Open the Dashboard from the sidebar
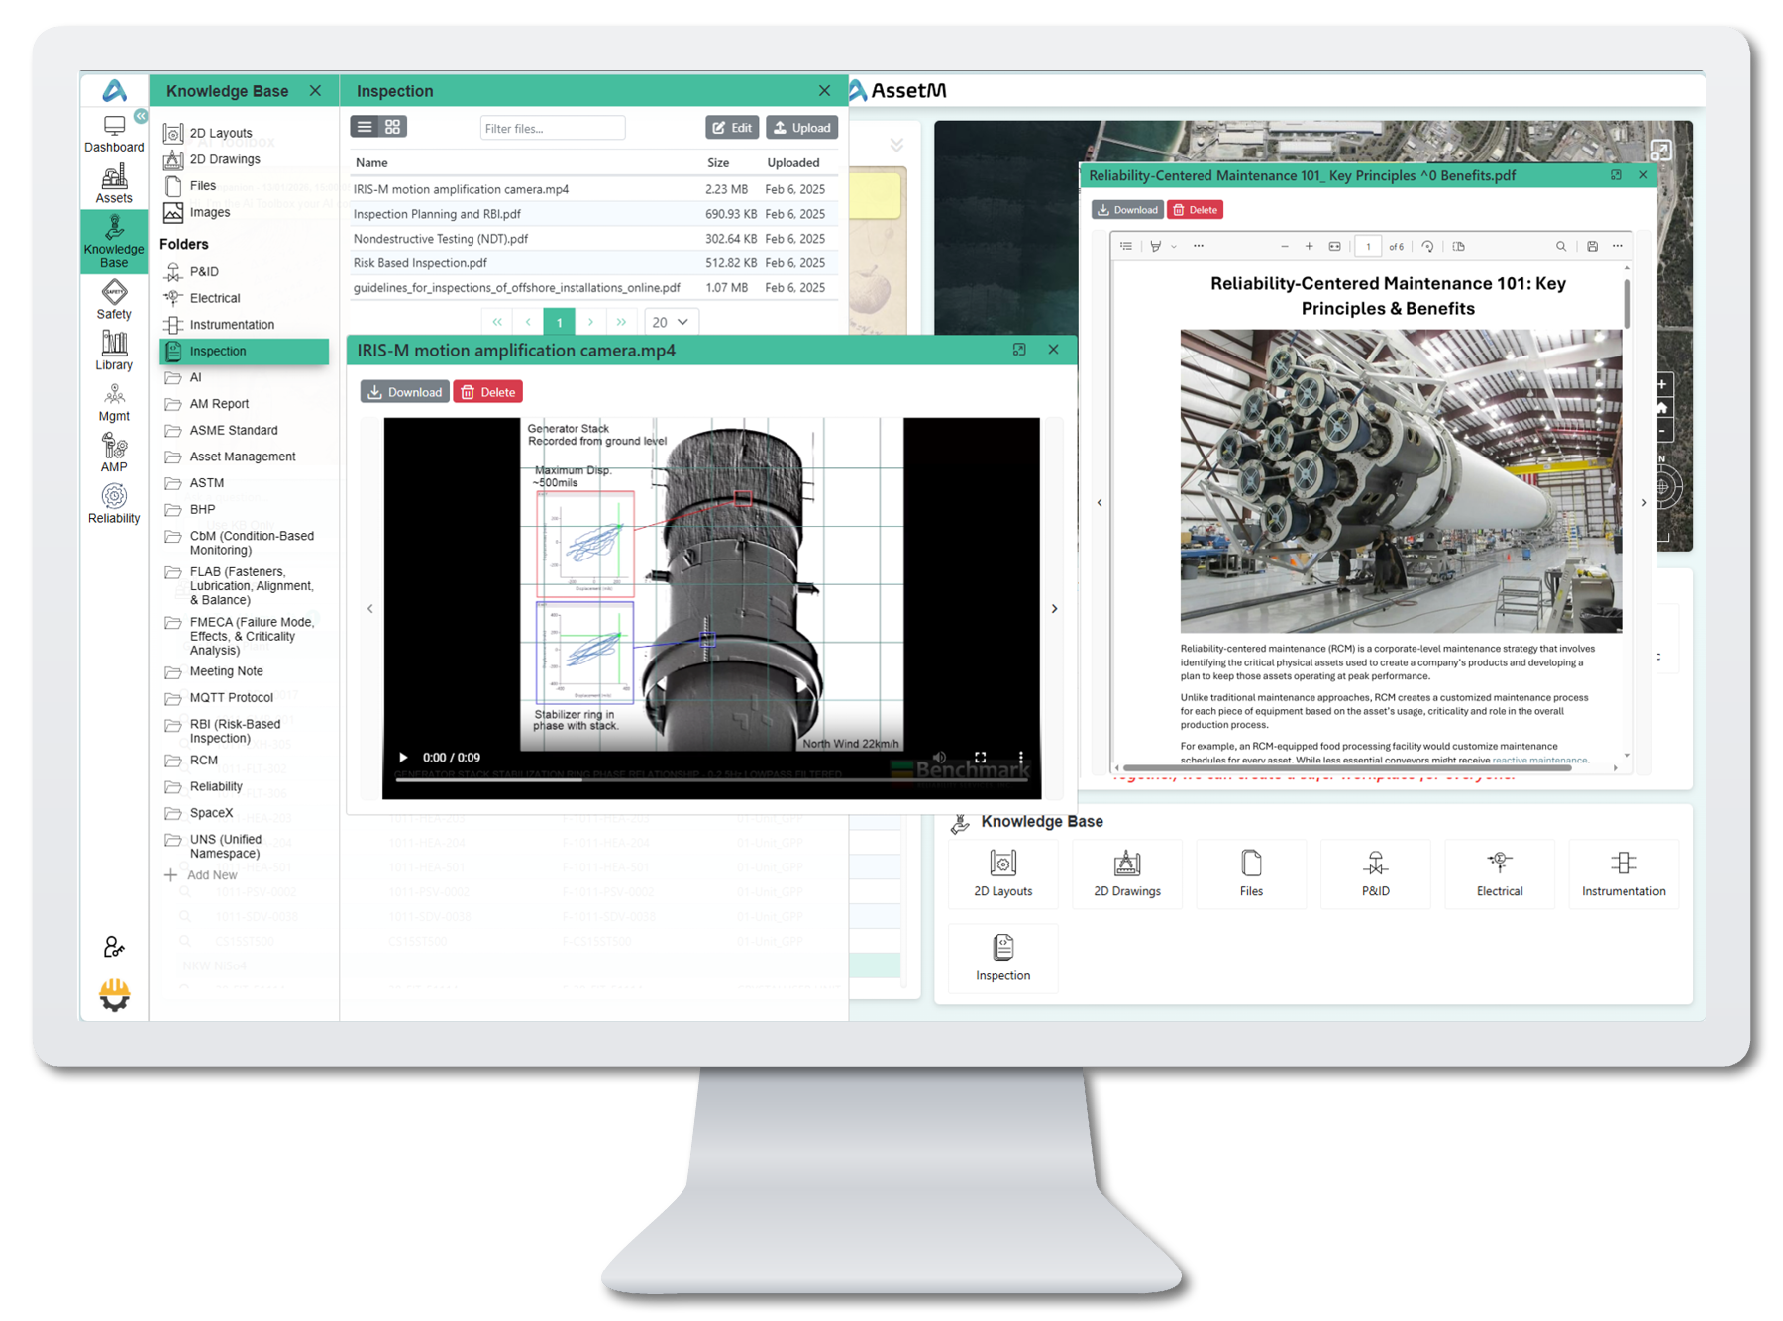The width and height of the screenshot is (1783, 1321). [x=114, y=134]
